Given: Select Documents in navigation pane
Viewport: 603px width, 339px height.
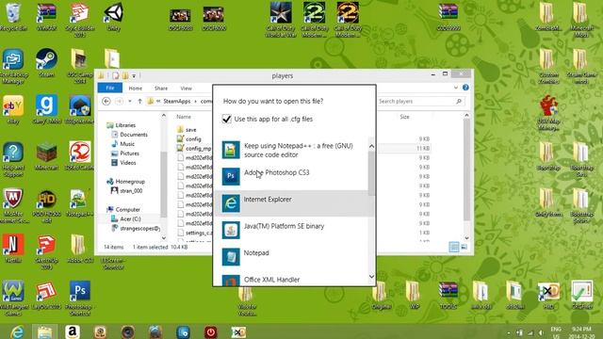Looking at the screenshot, I should (134, 135).
